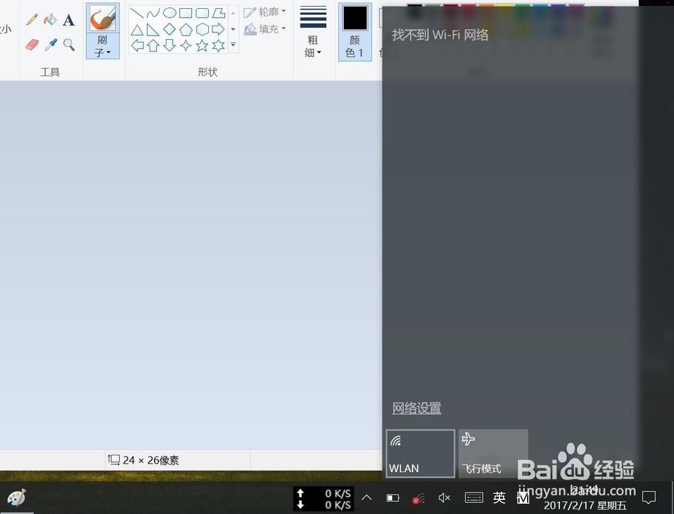Screen dimensions: 674x514
Task: Toggle the WLAN tile in the network flyout
Action: pyautogui.click(x=421, y=453)
